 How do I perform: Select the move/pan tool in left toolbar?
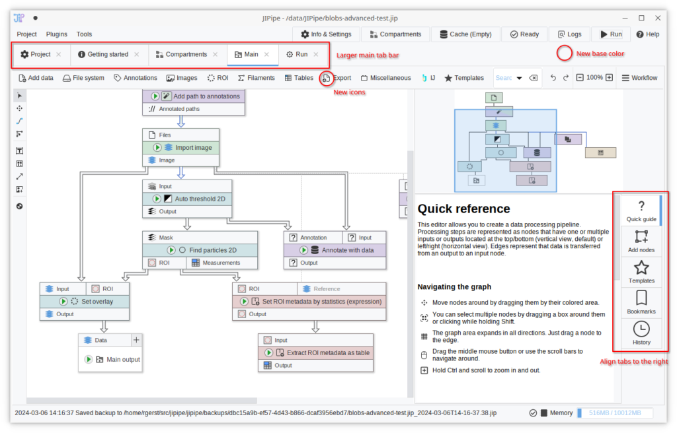tap(19, 108)
